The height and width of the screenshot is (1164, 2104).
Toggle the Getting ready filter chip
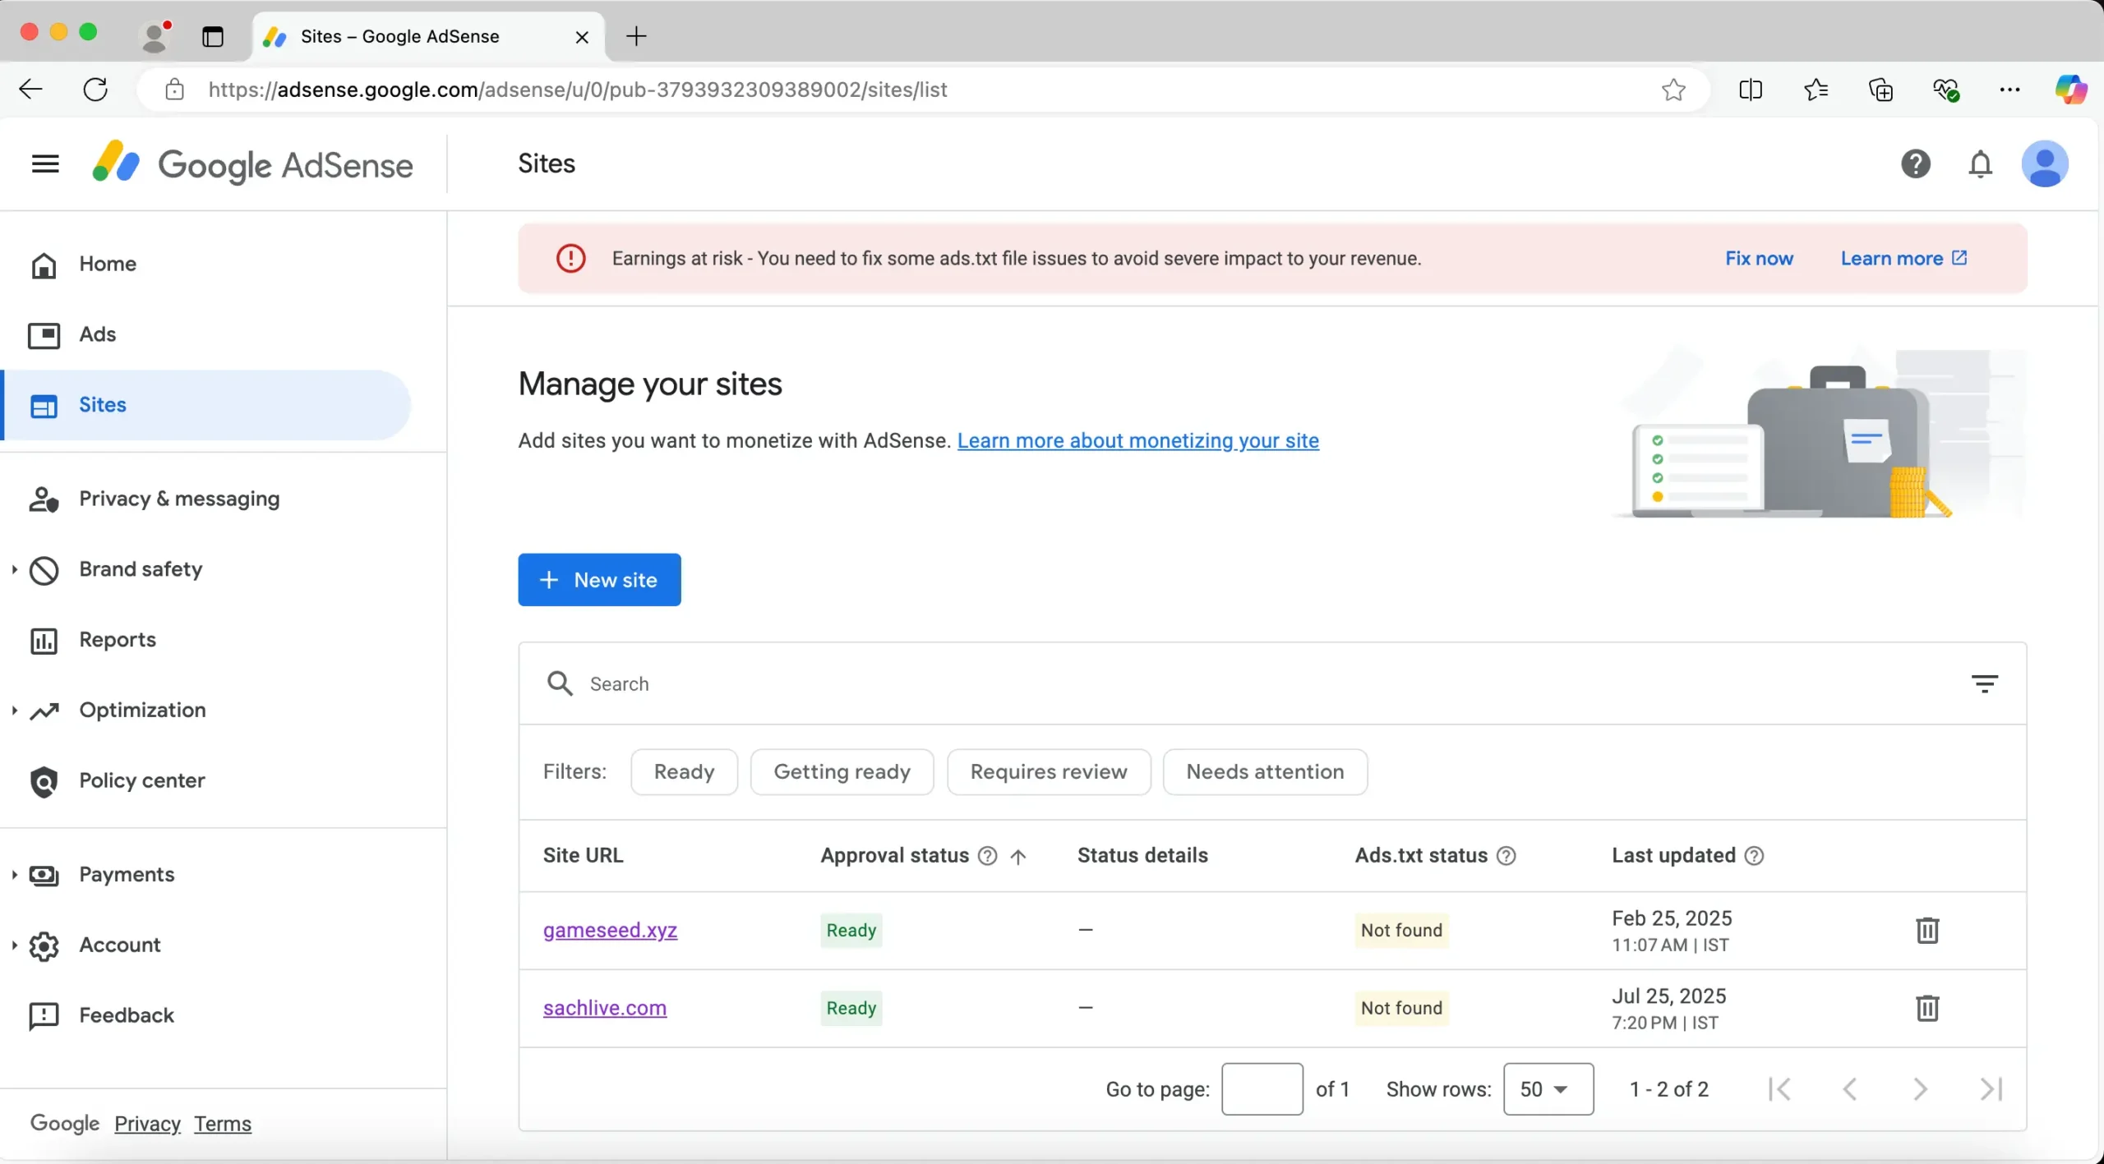842,771
